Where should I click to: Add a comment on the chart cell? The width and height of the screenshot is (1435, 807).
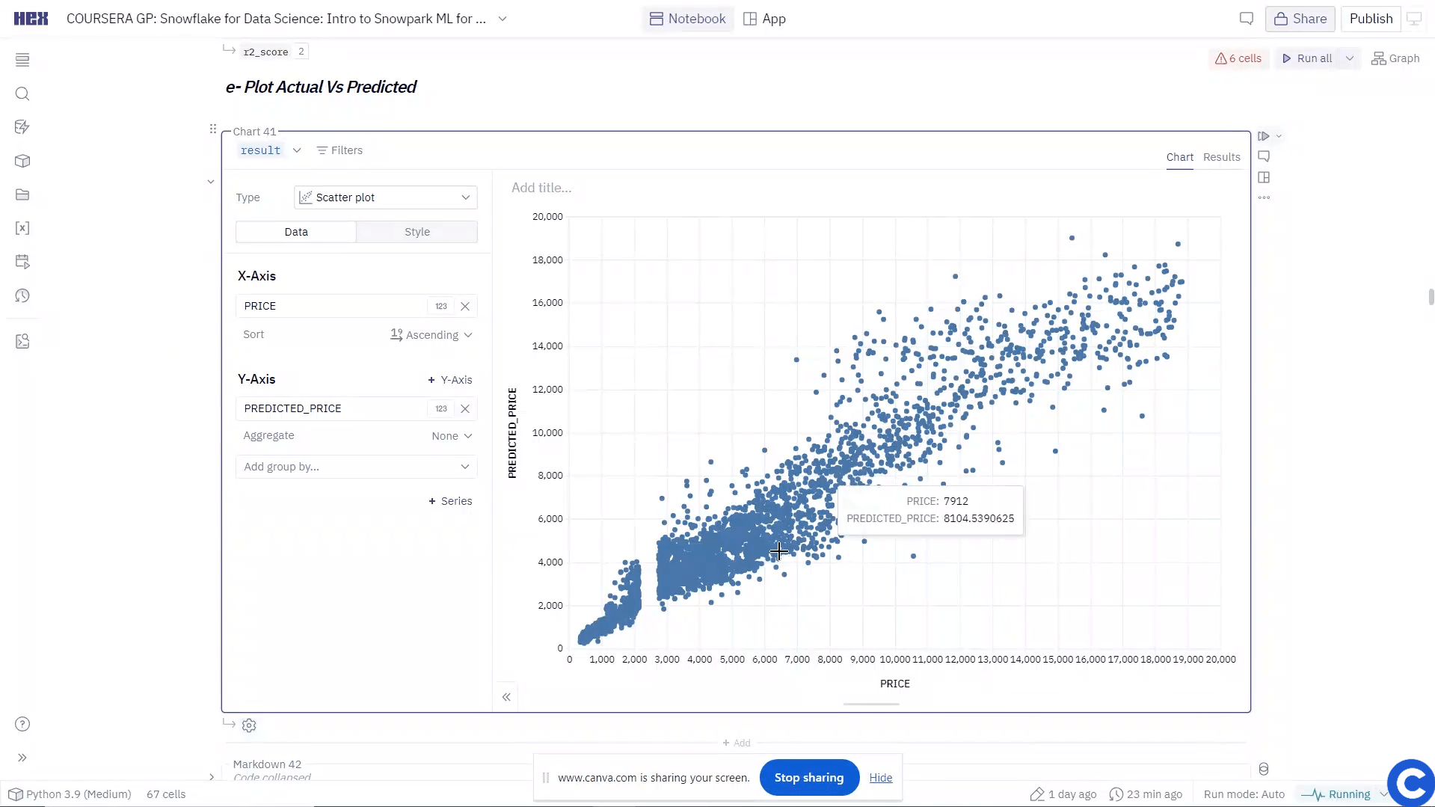tap(1265, 156)
